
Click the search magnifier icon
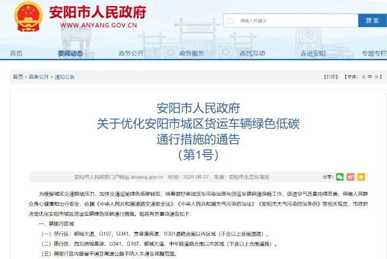tap(230, 21)
